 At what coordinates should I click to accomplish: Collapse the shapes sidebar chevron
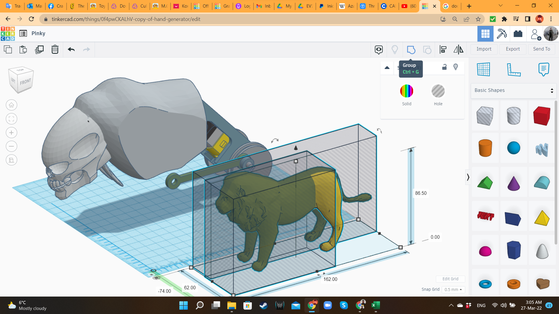468,177
